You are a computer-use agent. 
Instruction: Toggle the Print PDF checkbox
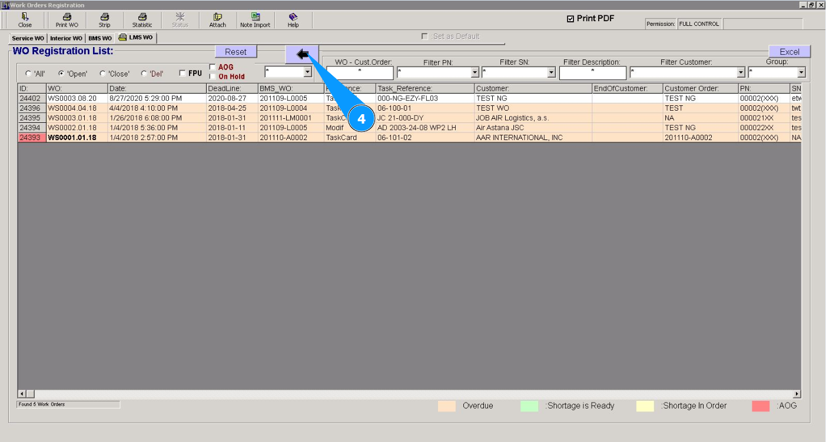coord(570,19)
